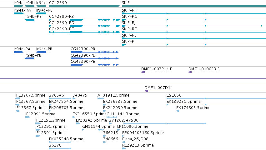Select transcript CG42390-RB
Image resolution: width=266 pixels, height=150 pixels.
61,17
